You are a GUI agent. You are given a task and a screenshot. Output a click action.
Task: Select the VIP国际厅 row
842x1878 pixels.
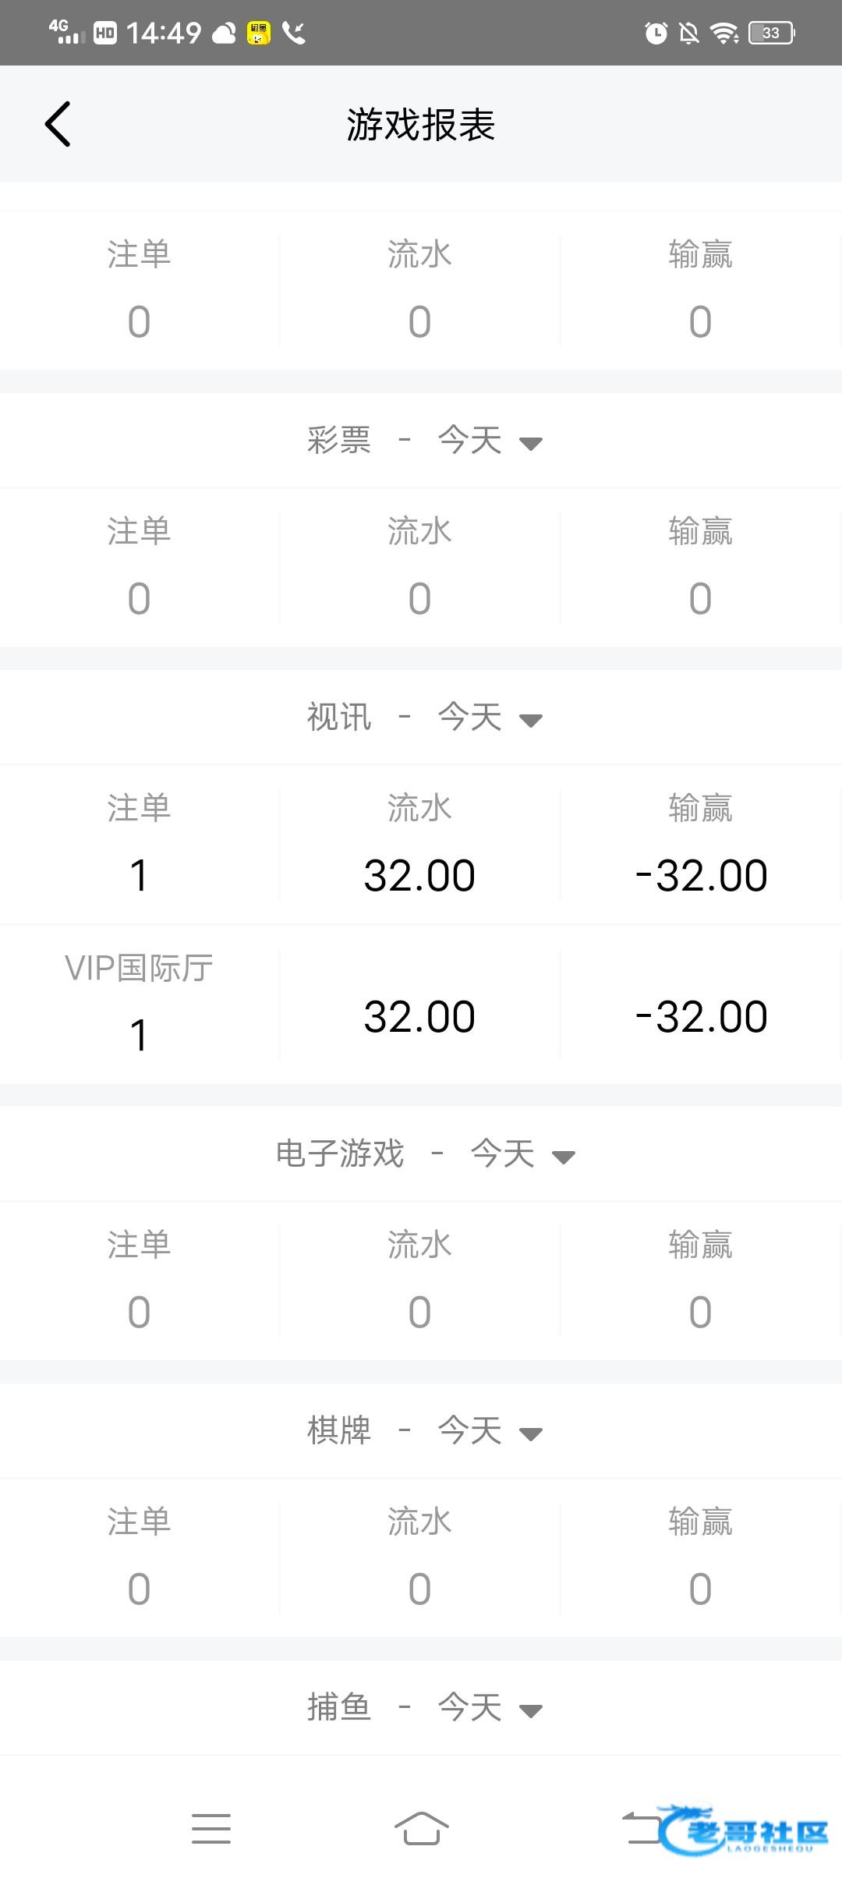139,1002
